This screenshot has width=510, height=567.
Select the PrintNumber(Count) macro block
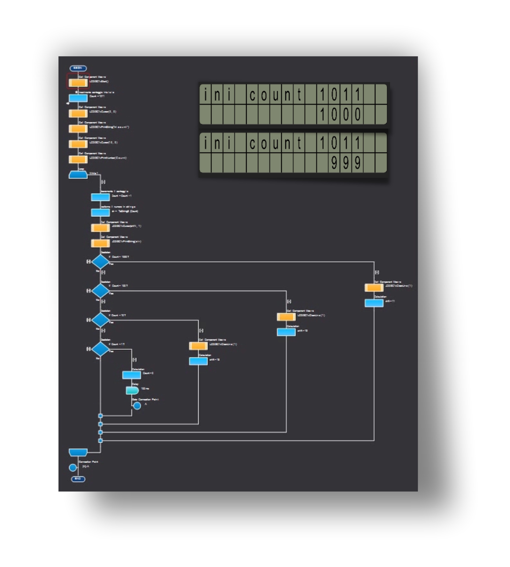(x=78, y=160)
